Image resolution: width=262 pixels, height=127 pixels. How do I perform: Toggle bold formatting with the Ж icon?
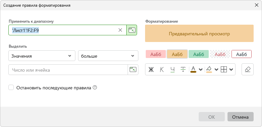point(151,69)
